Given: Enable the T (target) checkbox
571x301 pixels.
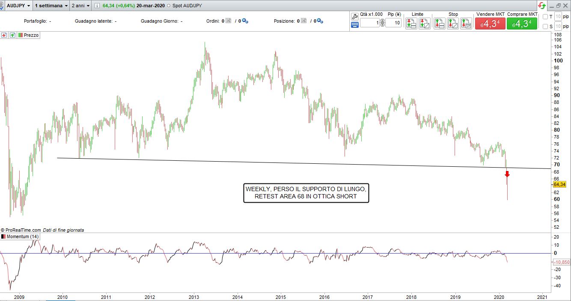Looking at the screenshot, I should click(x=545, y=17).
